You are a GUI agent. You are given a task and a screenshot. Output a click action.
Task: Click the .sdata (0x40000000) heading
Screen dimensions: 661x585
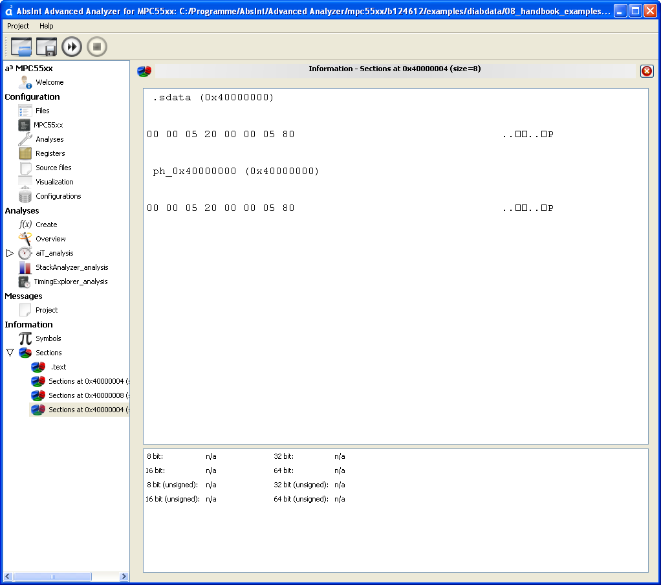pyautogui.click(x=213, y=98)
